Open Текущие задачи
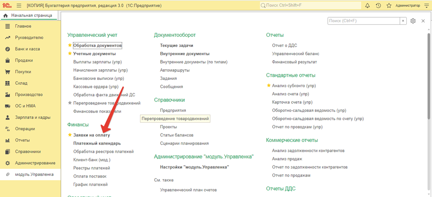The height and width of the screenshot is (197, 432). (177, 45)
